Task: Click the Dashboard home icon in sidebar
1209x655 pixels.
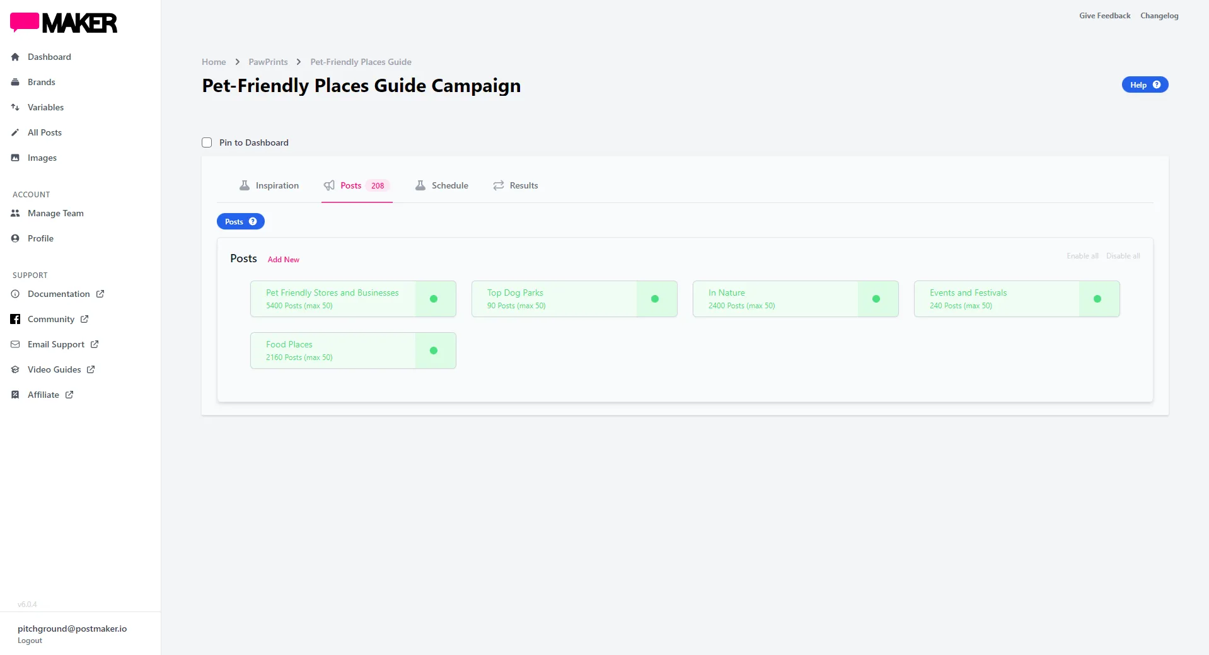Action: point(15,57)
